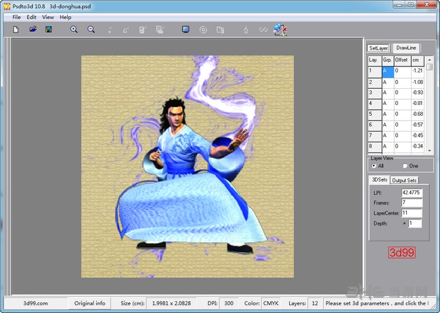Click the cm value -1.21
Image resolution: width=440 pixels, height=313 pixels.
pos(418,71)
